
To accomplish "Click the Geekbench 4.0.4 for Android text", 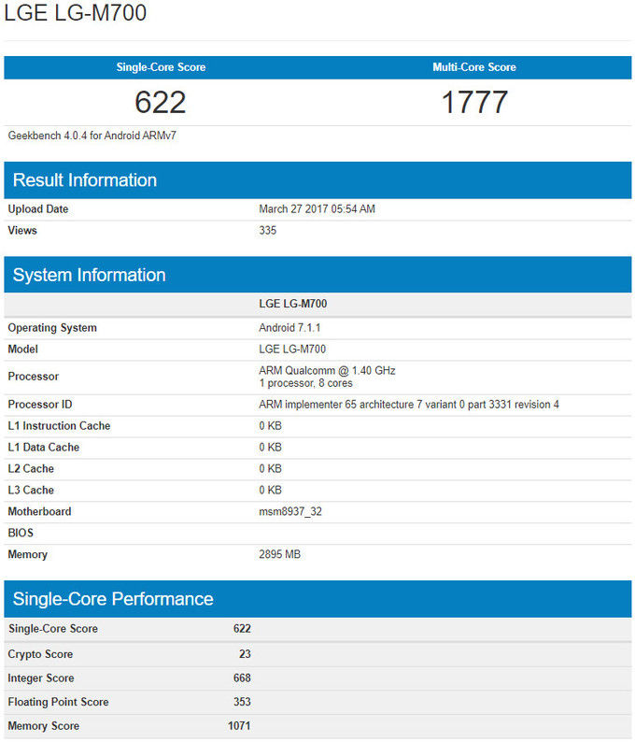I will click(x=92, y=136).
